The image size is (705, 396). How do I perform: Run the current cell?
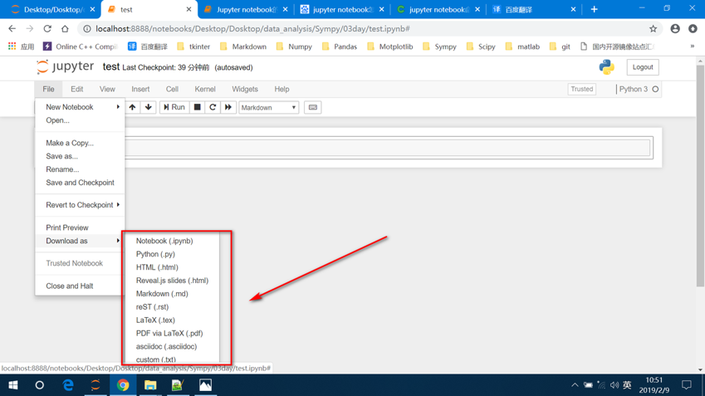[x=174, y=107]
